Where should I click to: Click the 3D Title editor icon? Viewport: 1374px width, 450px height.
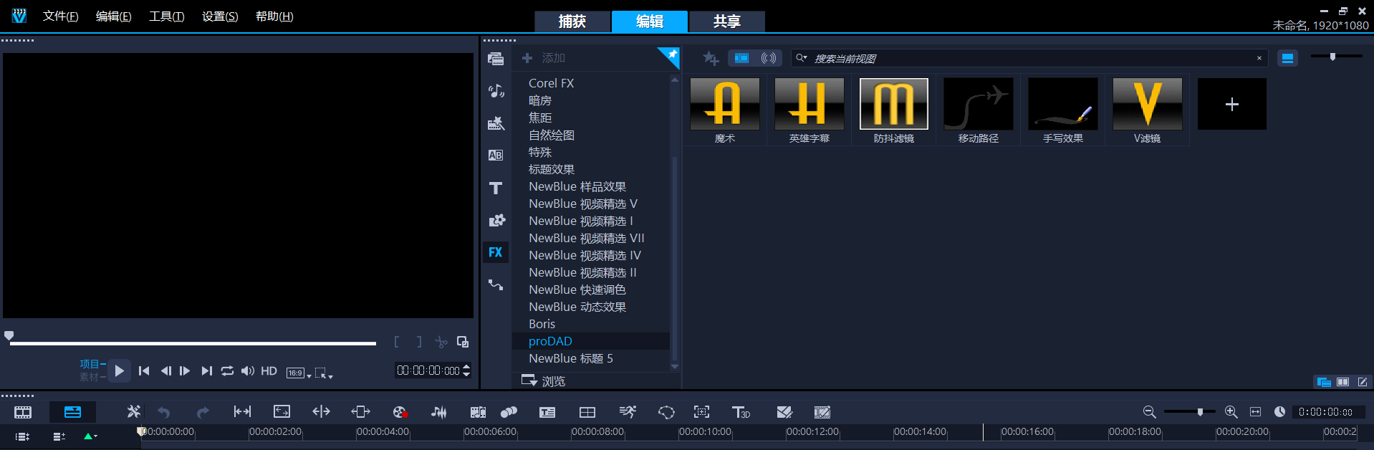coord(741,412)
